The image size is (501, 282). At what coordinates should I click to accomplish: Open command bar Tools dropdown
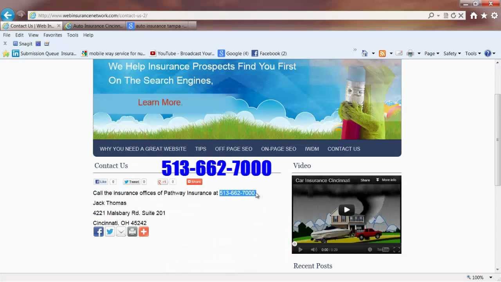click(473, 53)
